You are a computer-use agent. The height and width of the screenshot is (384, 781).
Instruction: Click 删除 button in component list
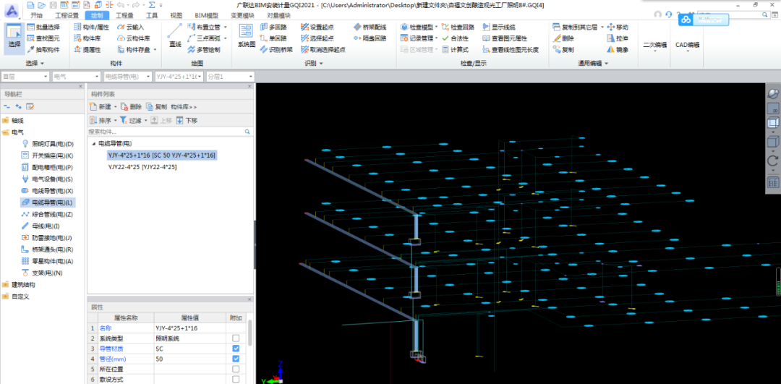point(132,106)
